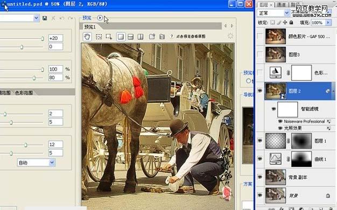Hide the 背景 layer
The height and width of the screenshot is (210, 337).
(260, 195)
